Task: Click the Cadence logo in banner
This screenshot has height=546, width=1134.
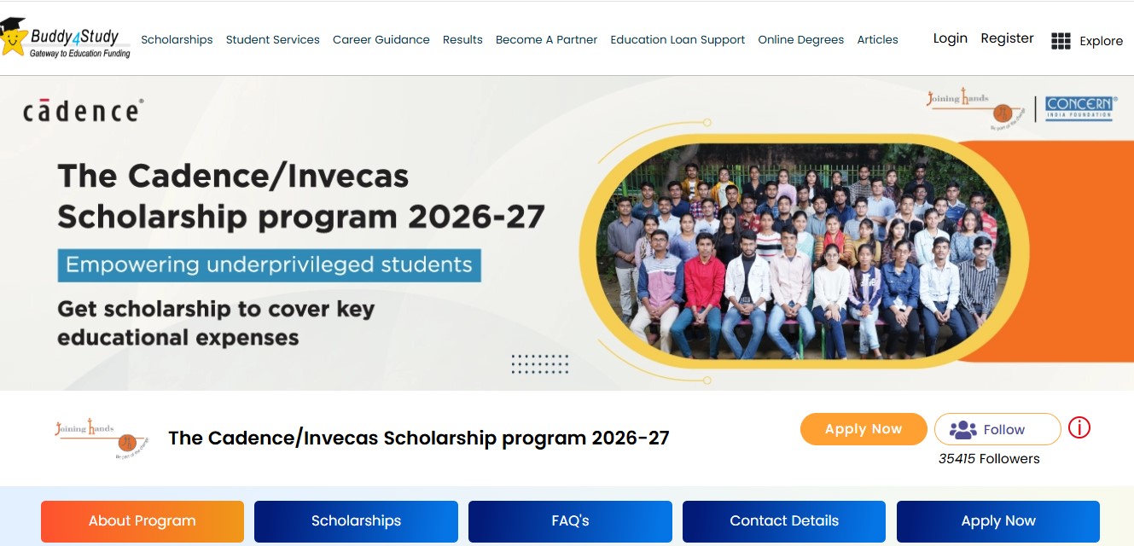Action: tap(83, 111)
